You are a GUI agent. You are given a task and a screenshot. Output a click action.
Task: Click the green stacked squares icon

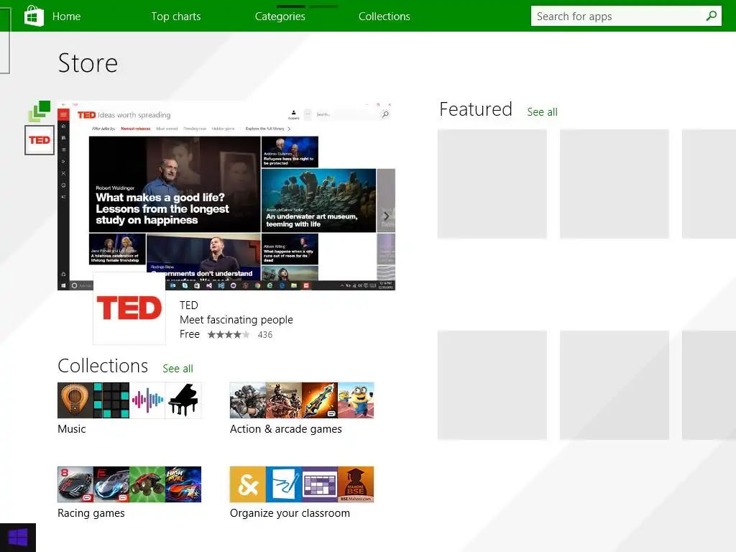tap(40, 111)
